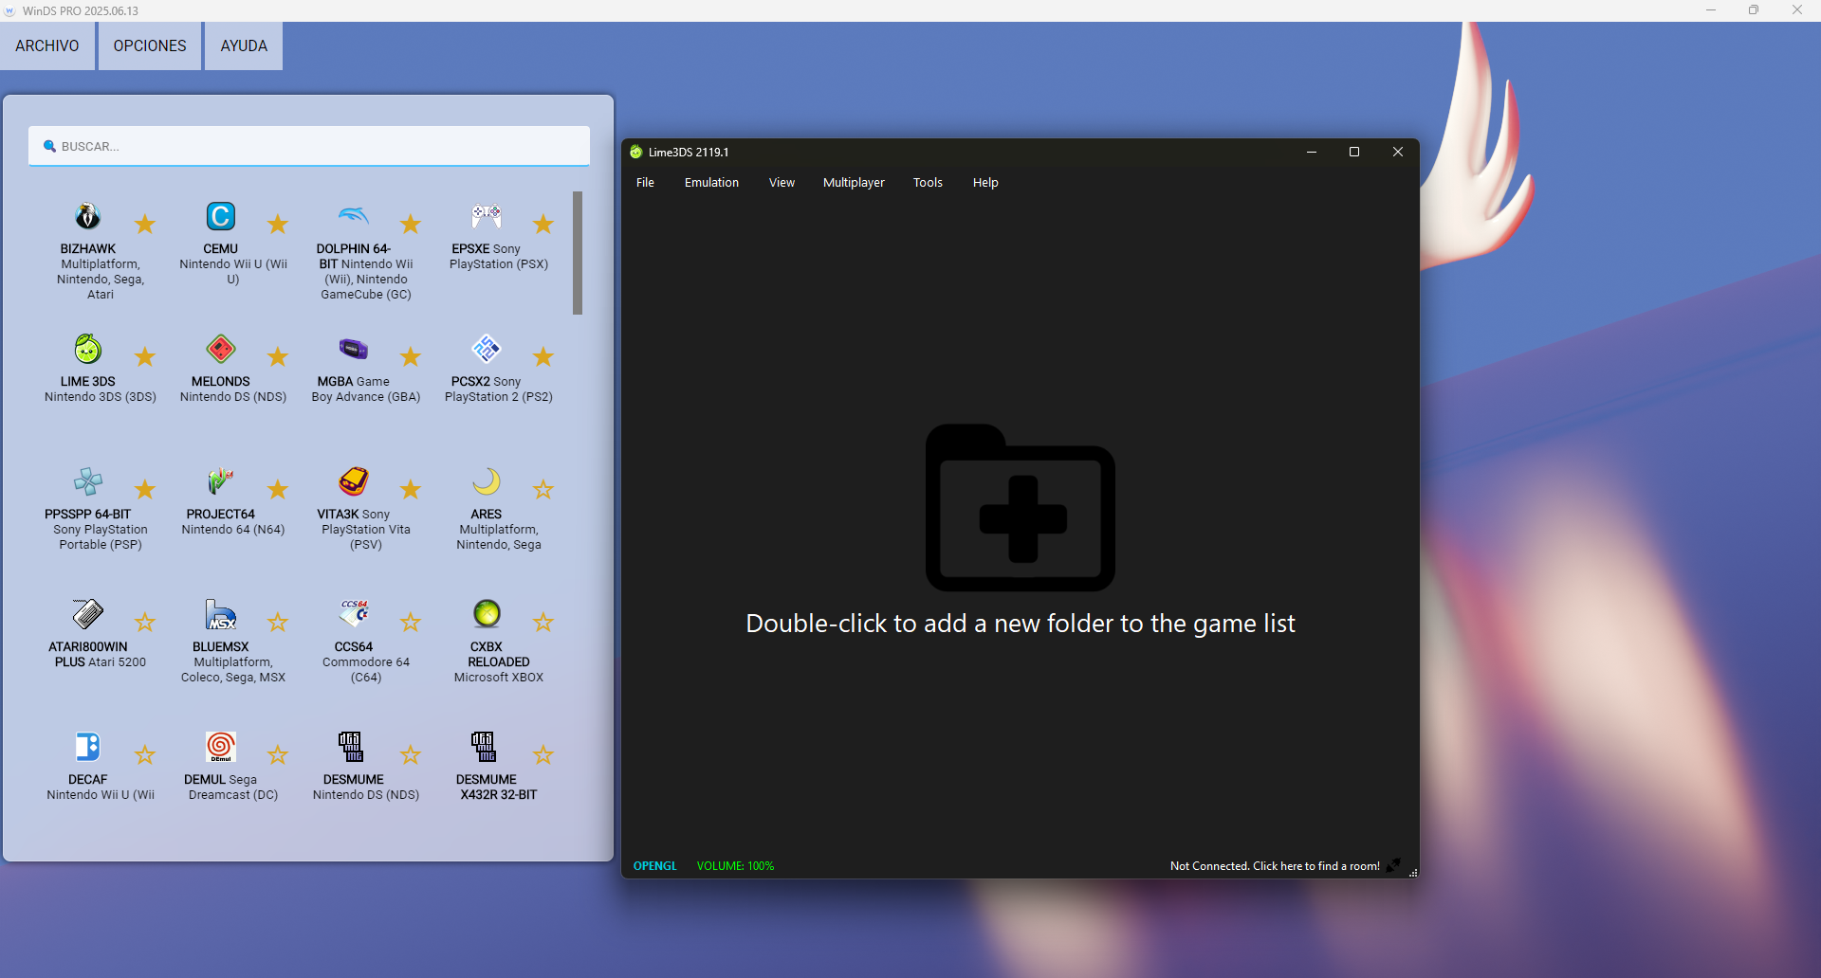Click 'Not Connected. Click here to find a room!'
The width and height of the screenshot is (1821, 978).
1275,865
